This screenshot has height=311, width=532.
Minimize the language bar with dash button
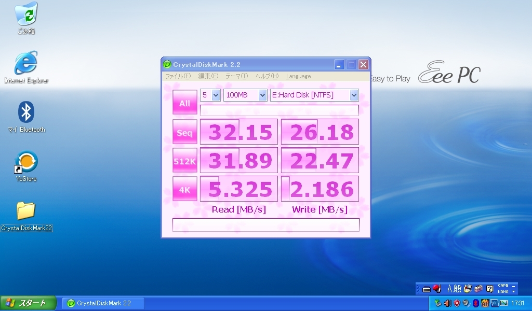click(514, 286)
